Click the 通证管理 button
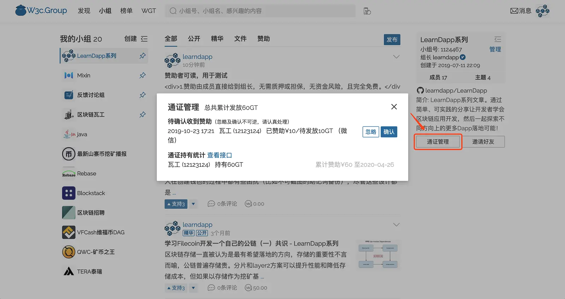This screenshot has height=299, width=565. pyautogui.click(x=438, y=142)
